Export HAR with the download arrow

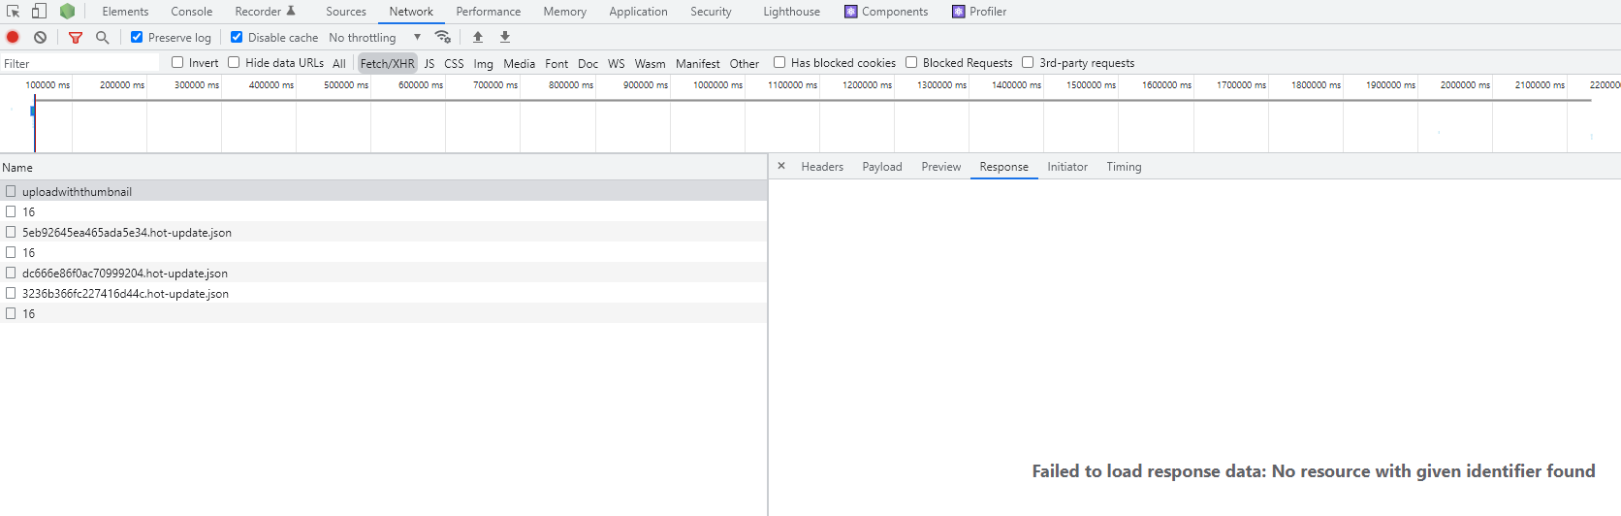point(505,37)
